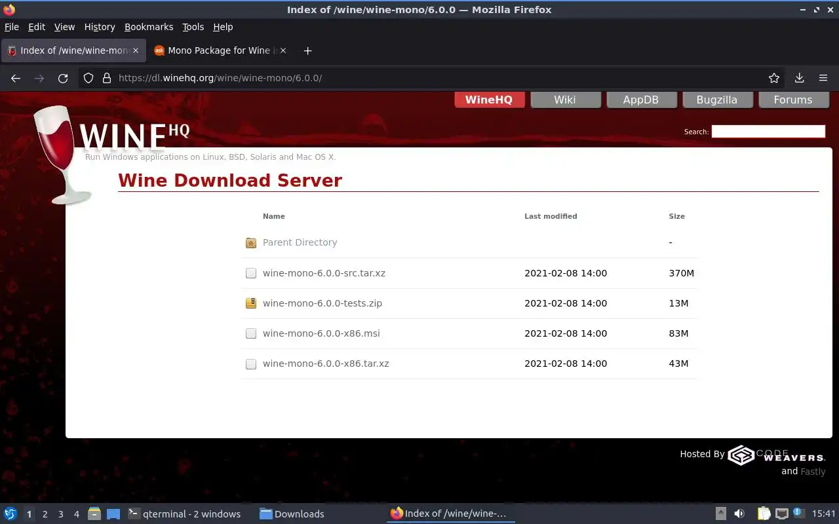The width and height of the screenshot is (839, 524).
Task: Click the file icon beside wine-mono-6.0.0-x86.tar.xz
Action: 251,364
